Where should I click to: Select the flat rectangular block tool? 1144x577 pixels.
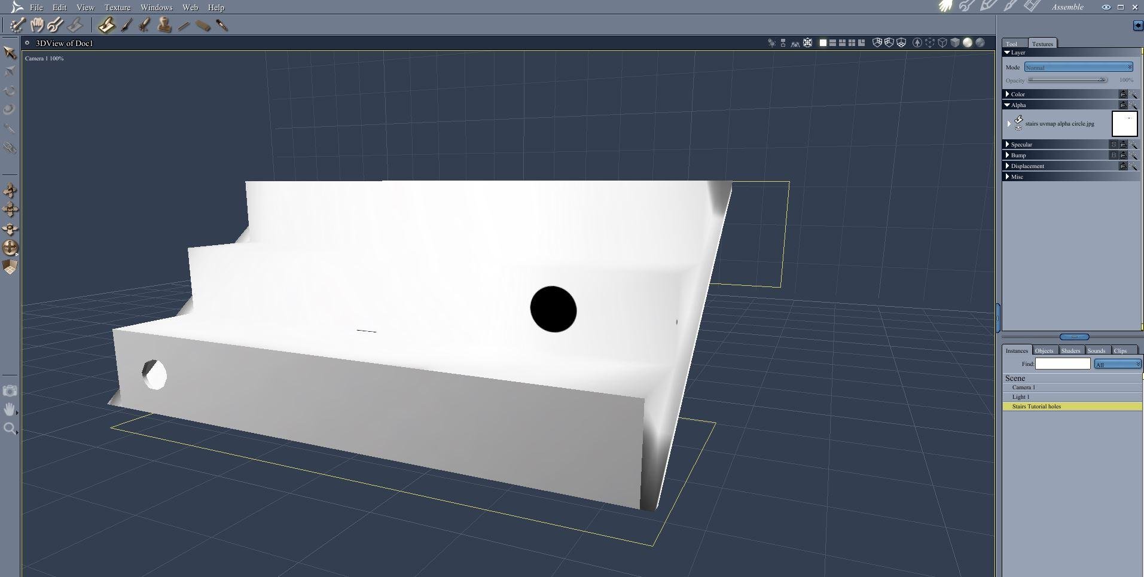203,26
